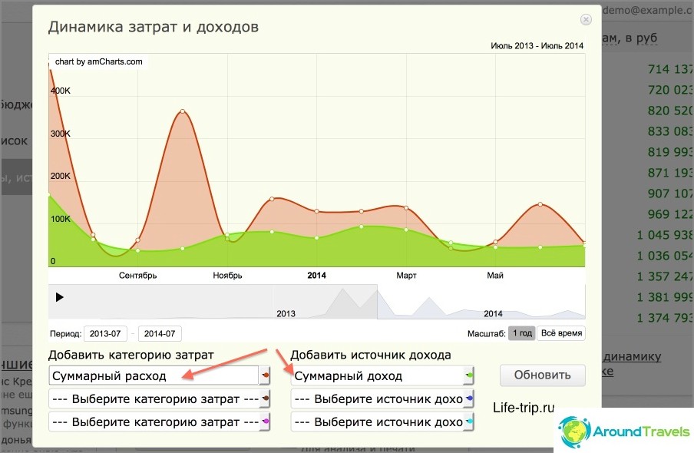
Task: Close the Динамика затрат и доходов dialog
Action: [586, 19]
